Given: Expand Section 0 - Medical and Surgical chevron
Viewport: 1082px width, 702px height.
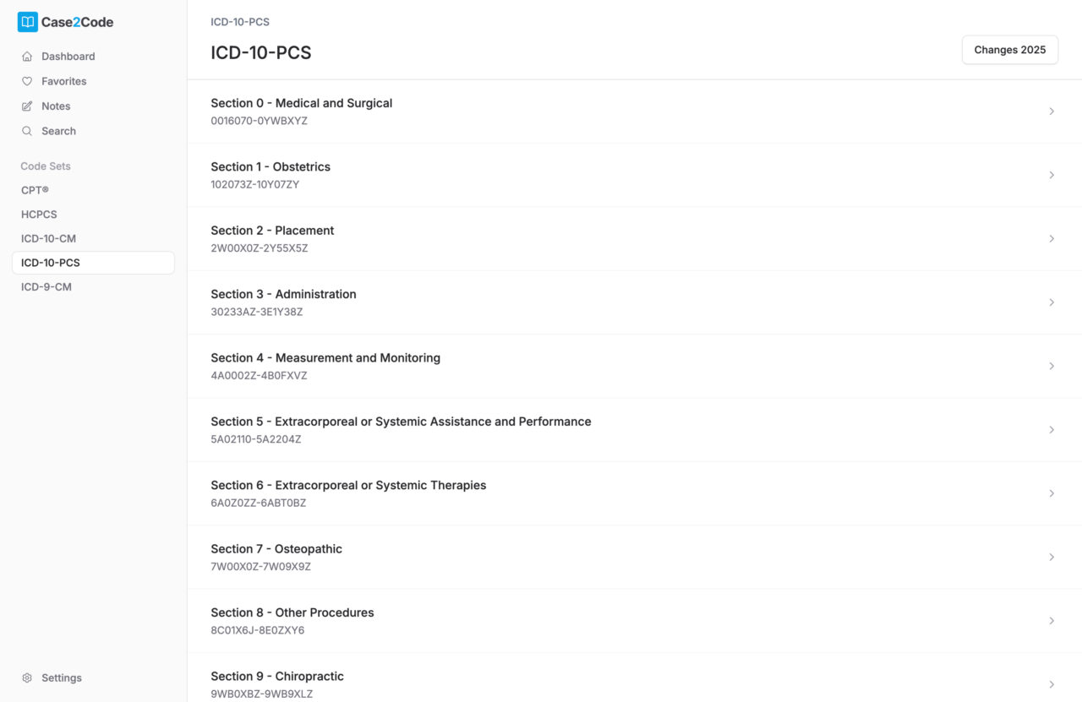Looking at the screenshot, I should point(1052,111).
